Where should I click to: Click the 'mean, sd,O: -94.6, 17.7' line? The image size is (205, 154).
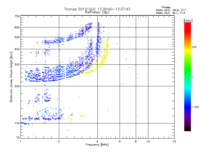point(171,10)
